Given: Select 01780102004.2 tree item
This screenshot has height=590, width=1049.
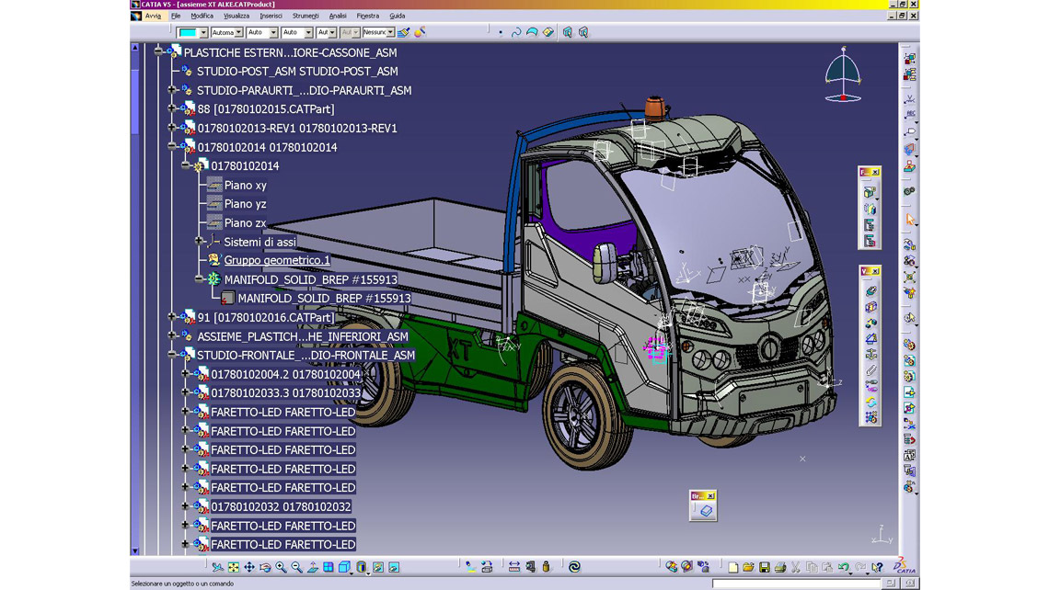Looking at the screenshot, I should (x=286, y=375).
